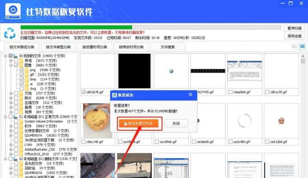
Task: Open the 按创建时间分类 tab
Action: pyautogui.click(x=95, y=47)
